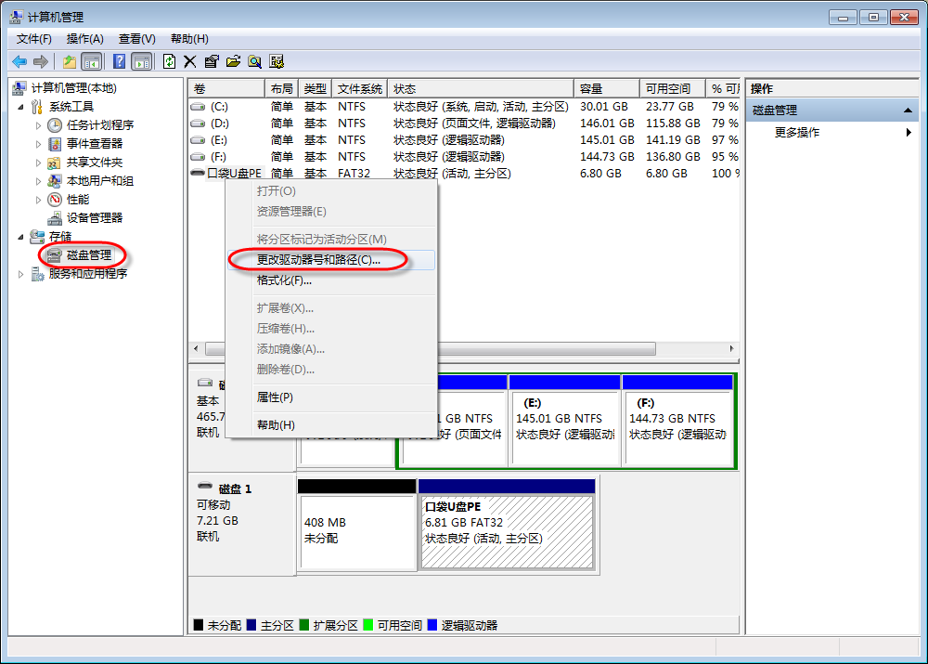The width and height of the screenshot is (928, 664).
Task: Click the open folder toolbar icon
Action: tap(233, 61)
